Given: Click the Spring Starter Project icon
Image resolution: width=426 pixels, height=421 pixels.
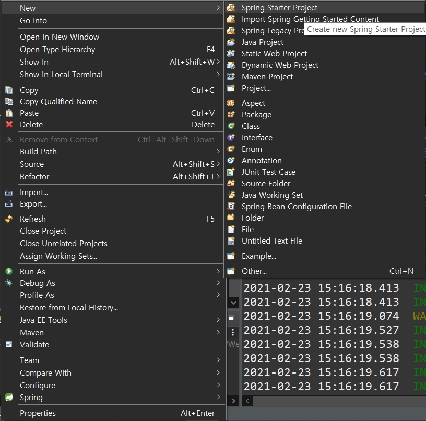Looking at the screenshot, I should [x=231, y=8].
